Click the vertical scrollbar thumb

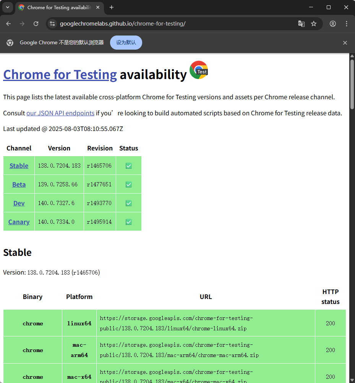point(352,84)
